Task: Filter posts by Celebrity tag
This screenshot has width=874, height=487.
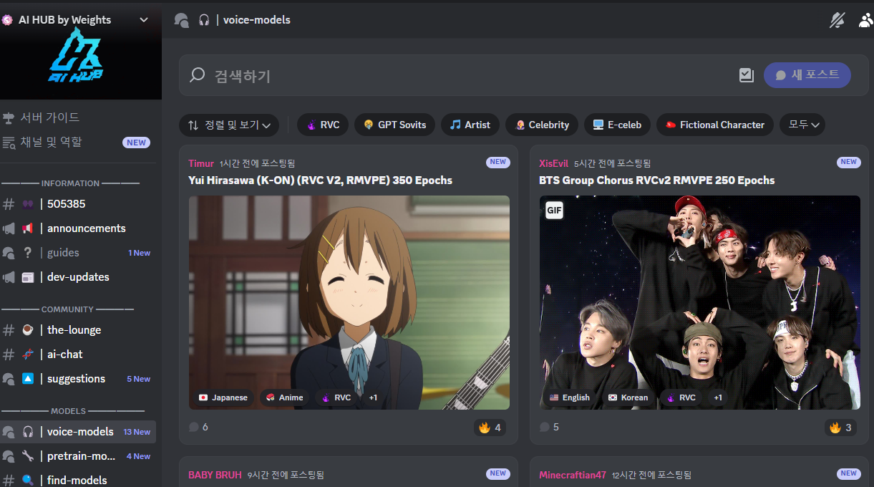Action: pos(542,125)
